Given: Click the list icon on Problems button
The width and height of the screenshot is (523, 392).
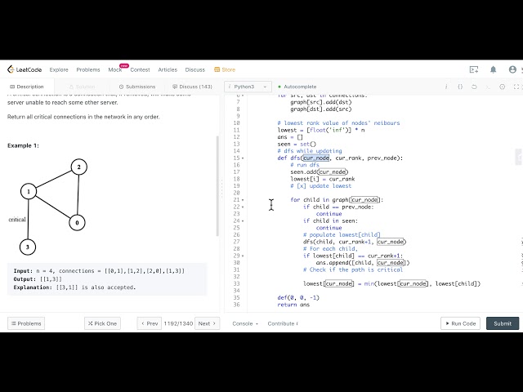Looking at the screenshot, I should (x=14, y=323).
